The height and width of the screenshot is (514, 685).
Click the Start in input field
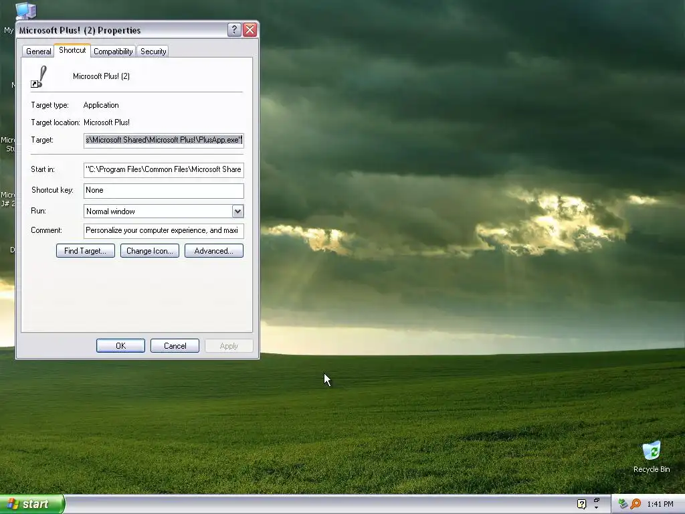(163, 169)
